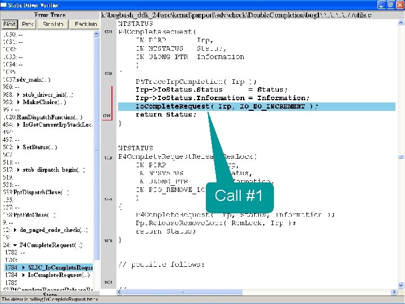
Task: Click the '// pputil.c follows:' comment line
Action: click(161, 265)
